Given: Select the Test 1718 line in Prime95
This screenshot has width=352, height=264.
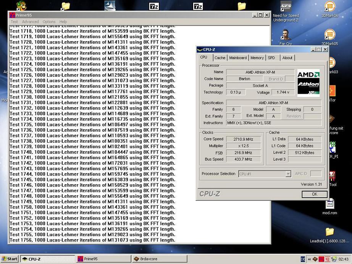Looking at the screenshot, I should point(92,31).
